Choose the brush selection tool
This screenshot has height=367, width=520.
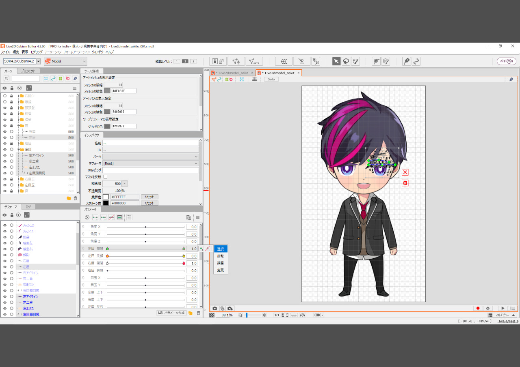[x=355, y=61]
